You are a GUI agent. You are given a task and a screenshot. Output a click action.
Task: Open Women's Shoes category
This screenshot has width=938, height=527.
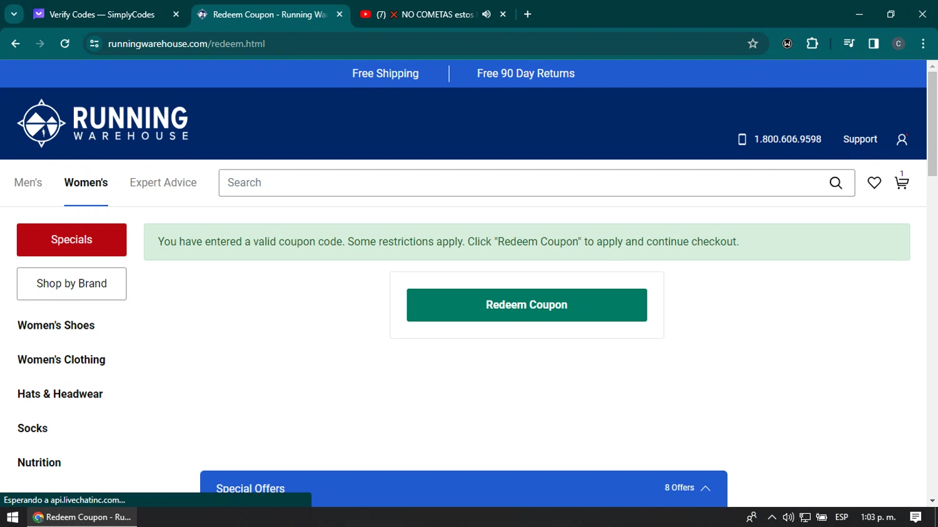pyautogui.click(x=56, y=325)
